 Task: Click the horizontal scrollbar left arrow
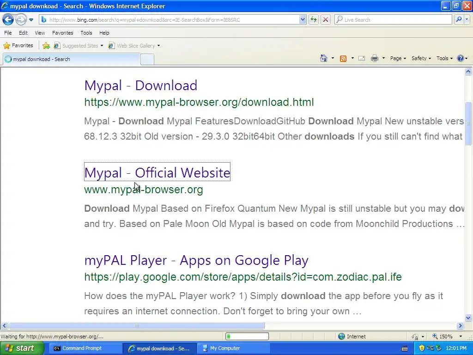click(x=4, y=325)
